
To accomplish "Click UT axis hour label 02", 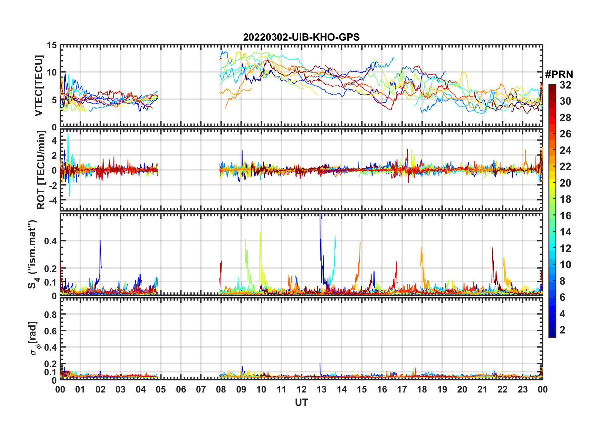I will (x=101, y=389).
